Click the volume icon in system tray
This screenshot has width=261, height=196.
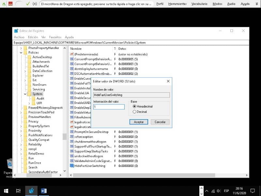click(219, 191)
